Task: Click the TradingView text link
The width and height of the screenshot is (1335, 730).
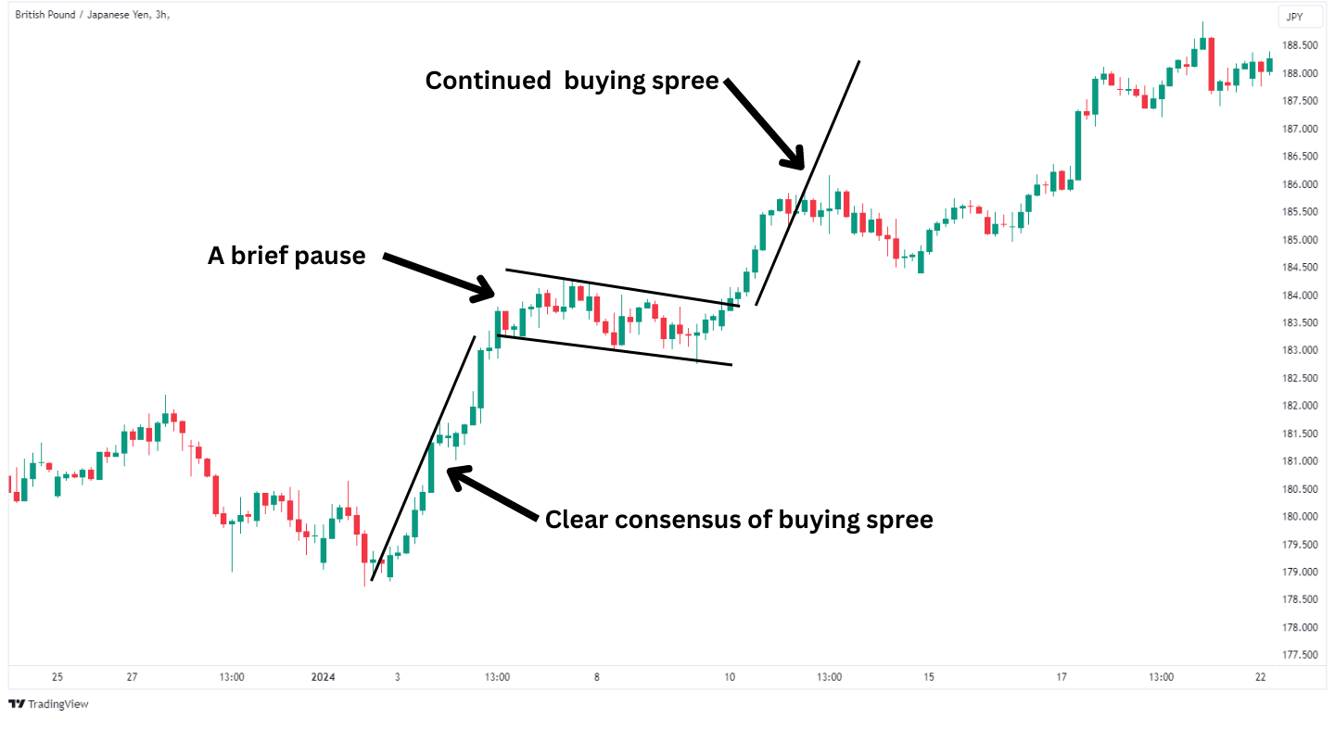Action: point(58,704)
